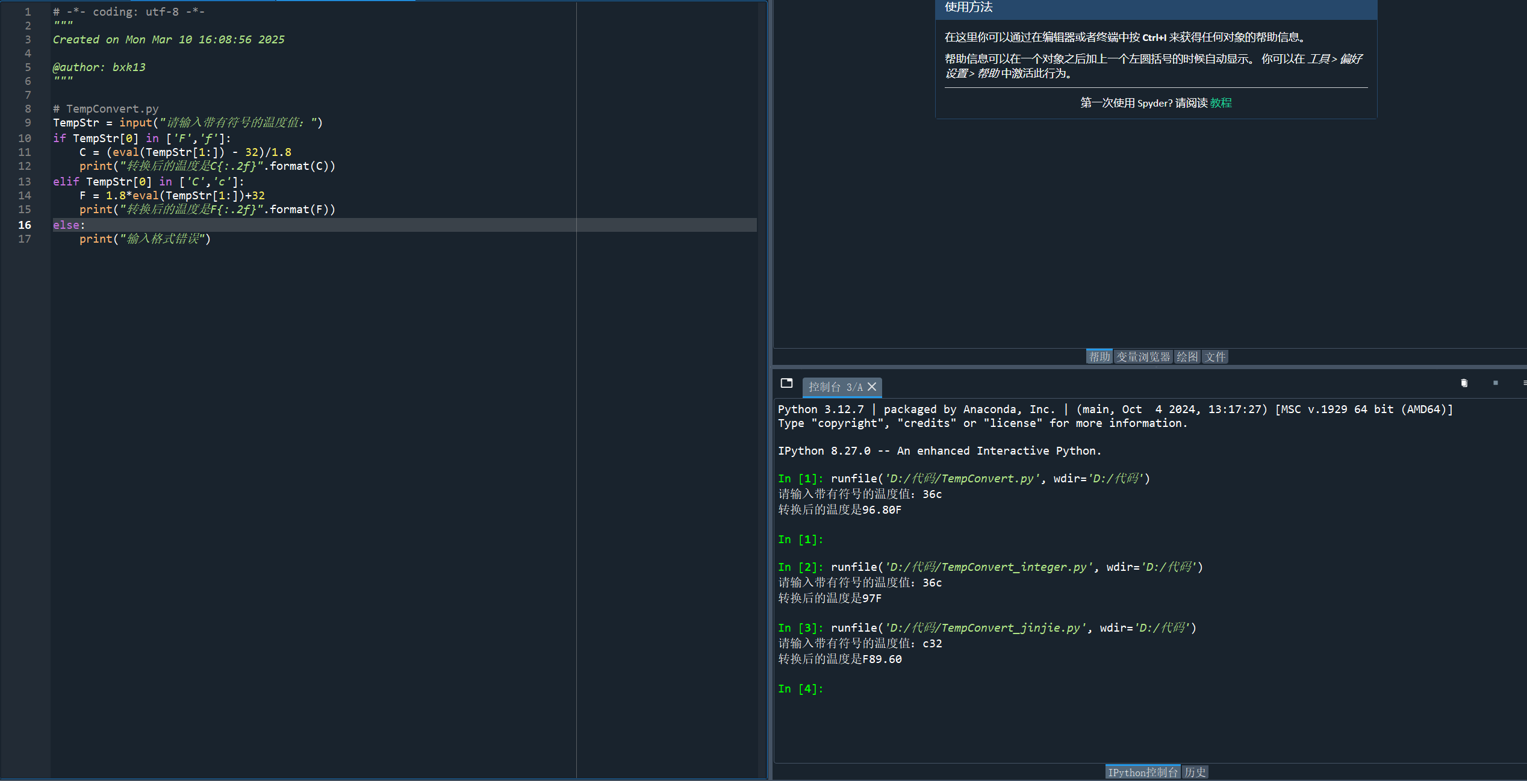Show the 历史 tab at bottom

(x=1195, y=772)
